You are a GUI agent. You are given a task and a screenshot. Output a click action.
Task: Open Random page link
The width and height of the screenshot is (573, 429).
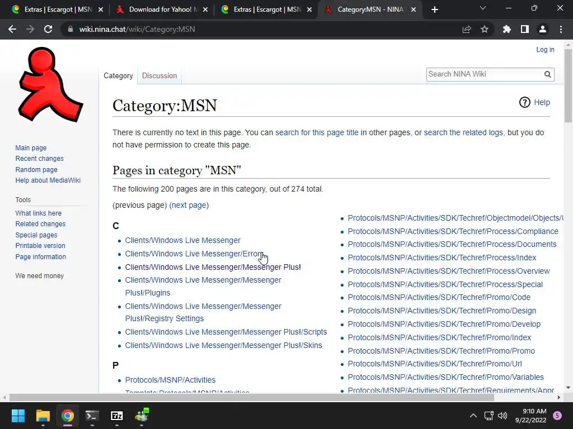click(36, 170)
